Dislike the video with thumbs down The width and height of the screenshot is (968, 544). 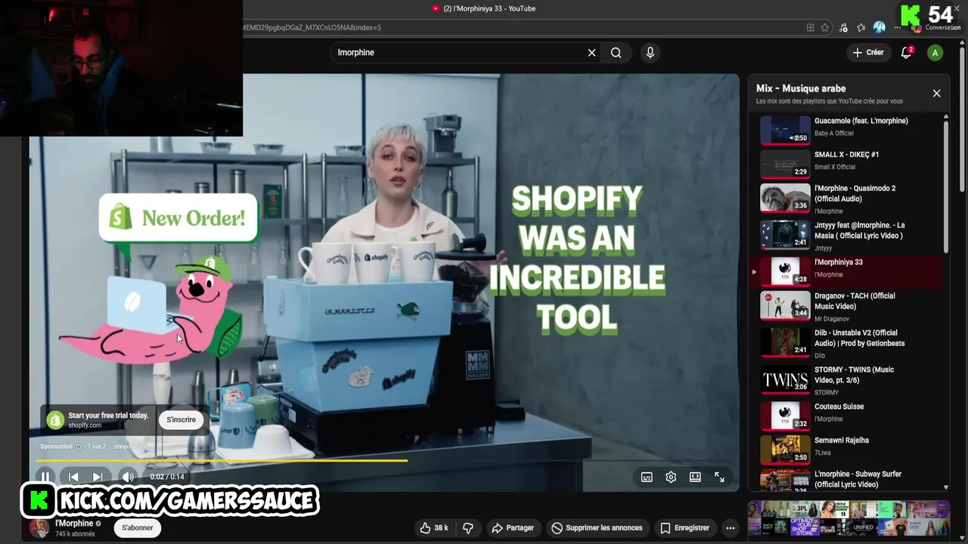468,528
